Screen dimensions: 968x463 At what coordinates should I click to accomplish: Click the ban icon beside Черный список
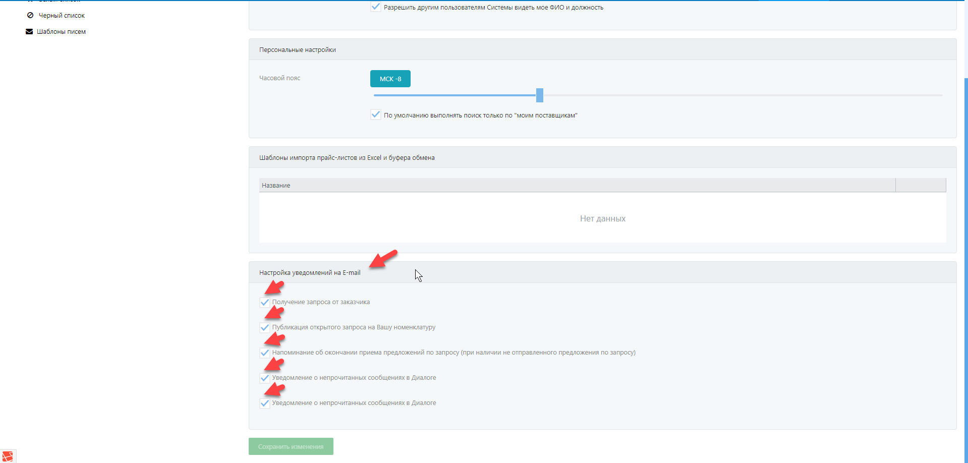[30, 16]
